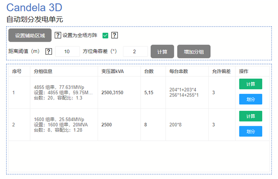This screenshot has height=179, width=278.
Task: Click the 距离阈值 (m) label
Action: (x=24, y=51)
